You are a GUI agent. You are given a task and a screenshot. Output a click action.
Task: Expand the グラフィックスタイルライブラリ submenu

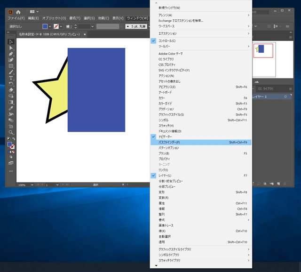click(201, 249)
